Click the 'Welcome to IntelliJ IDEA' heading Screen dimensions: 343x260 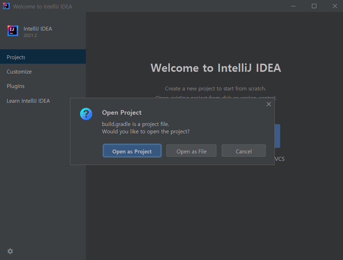tap(216, 68)
